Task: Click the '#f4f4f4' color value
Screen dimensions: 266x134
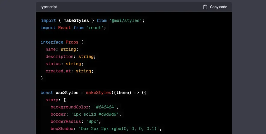Action: (x=105, y=107)
